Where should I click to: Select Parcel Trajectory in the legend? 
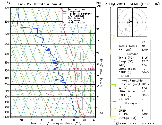(x=79, y=14)
